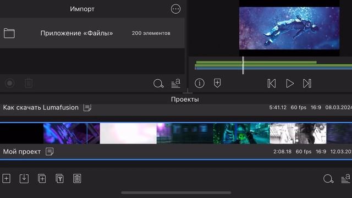352x198 pixels.
Task: Click the 5:41.12 project duration
Action: tap(278, 108)
